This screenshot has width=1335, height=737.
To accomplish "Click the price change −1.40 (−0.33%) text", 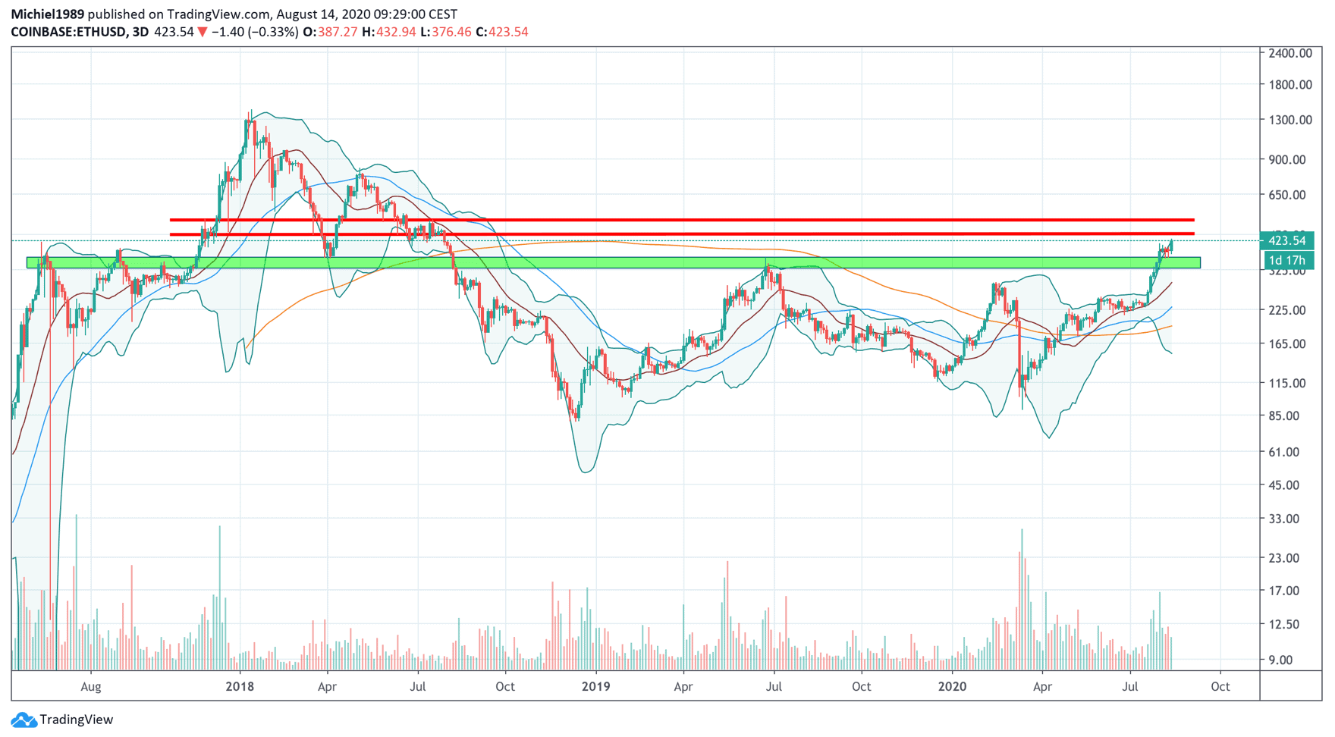I will 255,32.
